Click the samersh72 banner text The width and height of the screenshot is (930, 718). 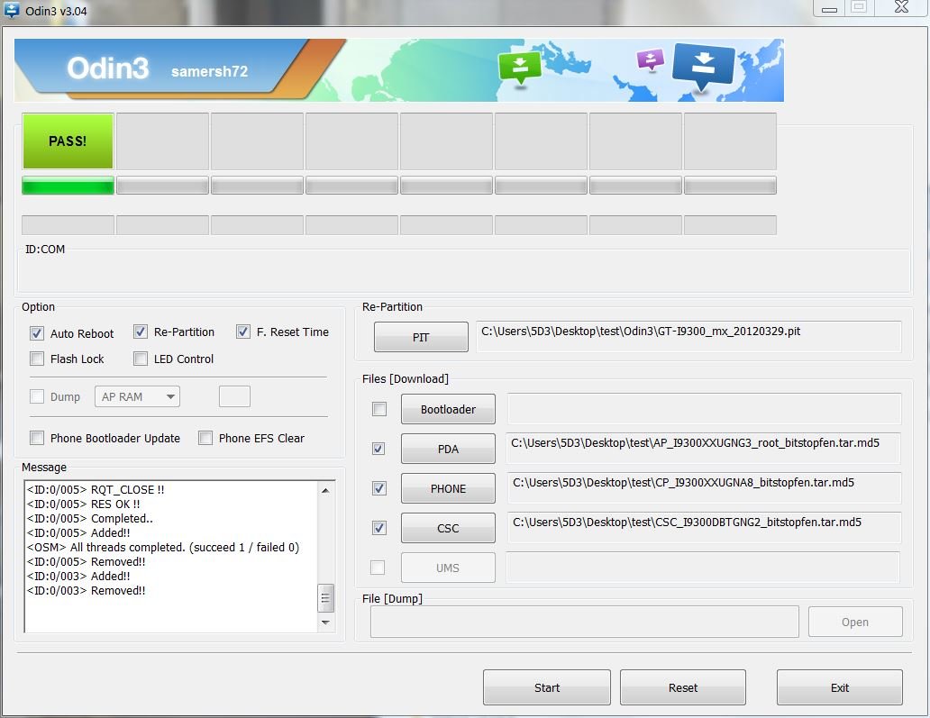coord(209,71)
